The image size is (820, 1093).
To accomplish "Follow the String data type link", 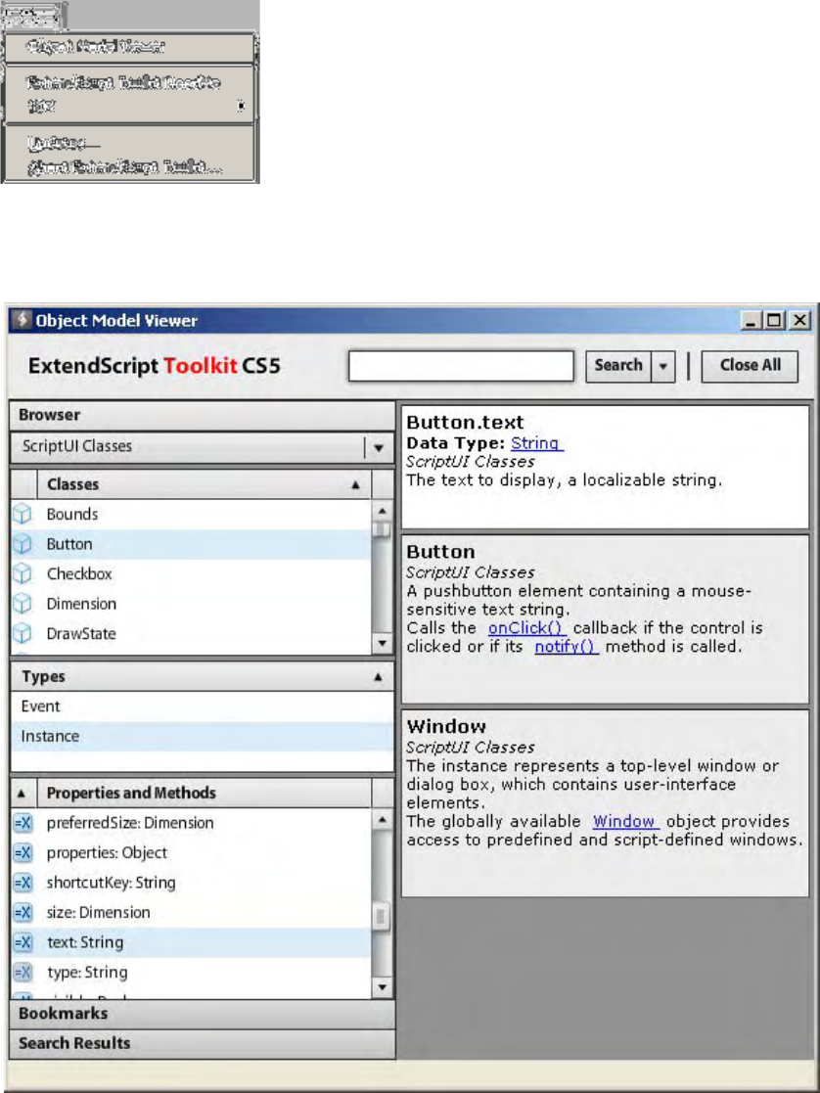I will coord(535,443).
